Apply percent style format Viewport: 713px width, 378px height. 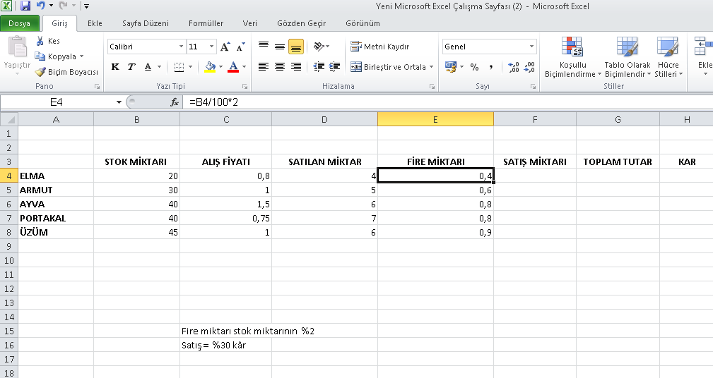[x=475, y=67]
